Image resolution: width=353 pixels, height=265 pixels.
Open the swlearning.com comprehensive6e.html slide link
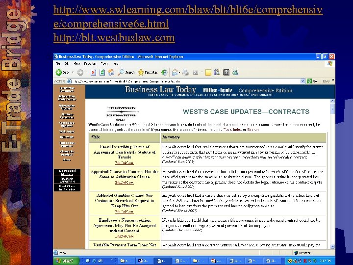coord(188,17)
